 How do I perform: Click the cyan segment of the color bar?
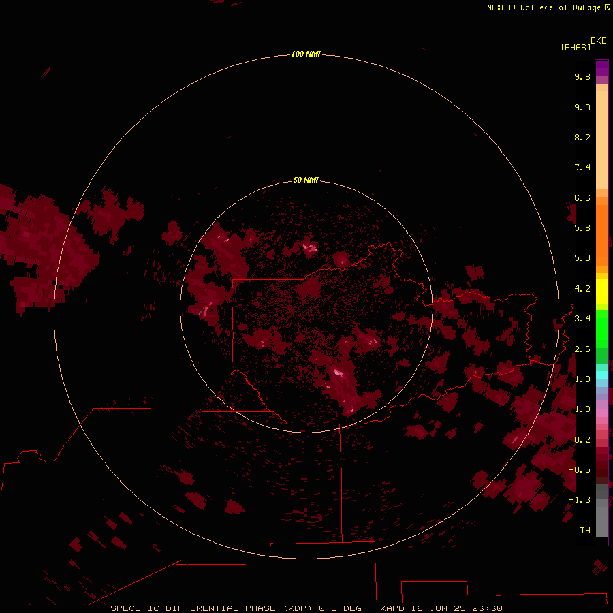601,374
